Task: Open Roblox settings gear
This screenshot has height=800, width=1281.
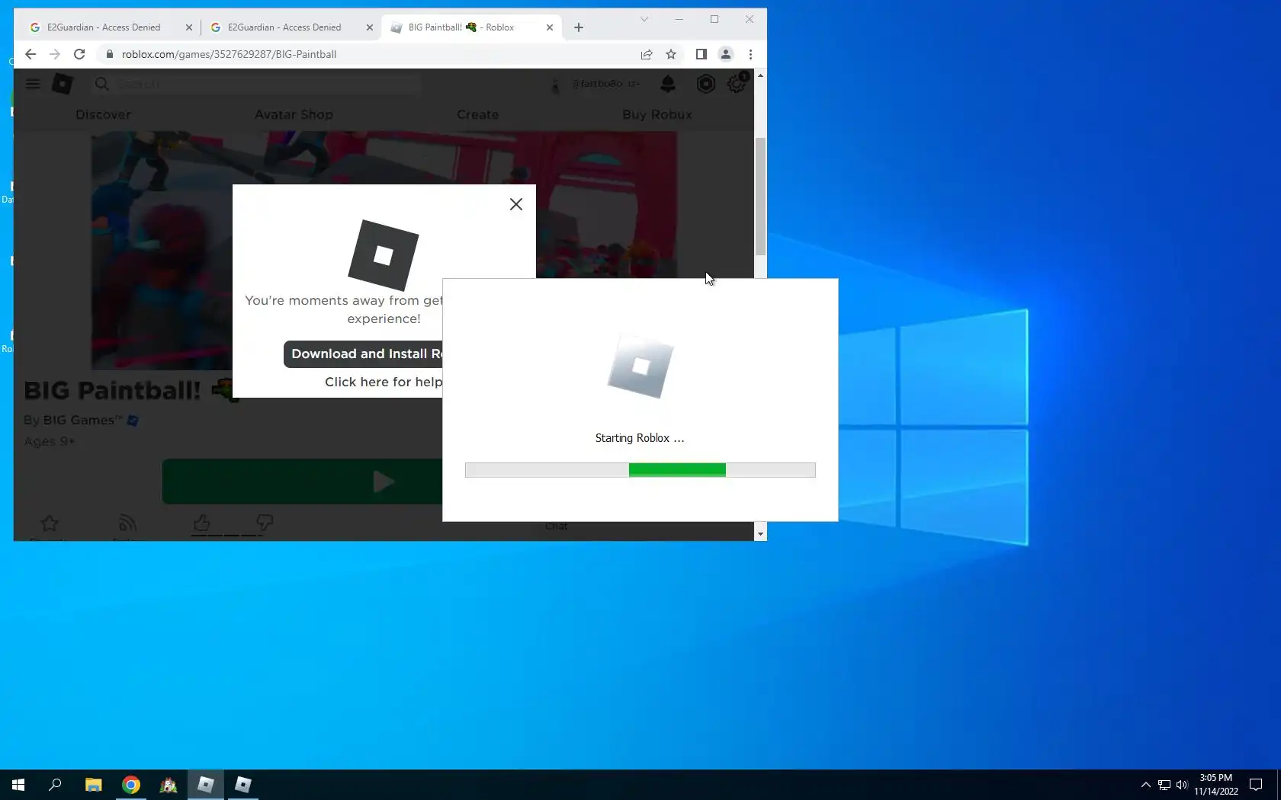Action: coord(737,84)
